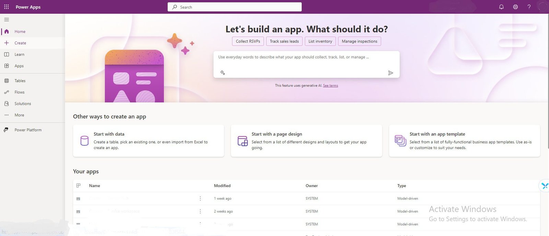This screenshot has width=549, height=236.
Task: Show More navigation items via ellipsis
Action: tap(7, 115)
